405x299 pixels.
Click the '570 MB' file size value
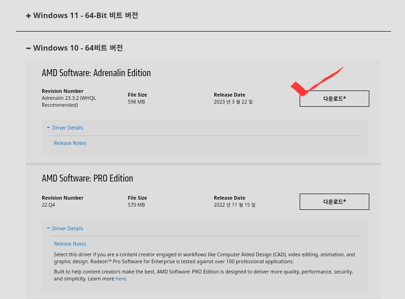tap(136, 205)
